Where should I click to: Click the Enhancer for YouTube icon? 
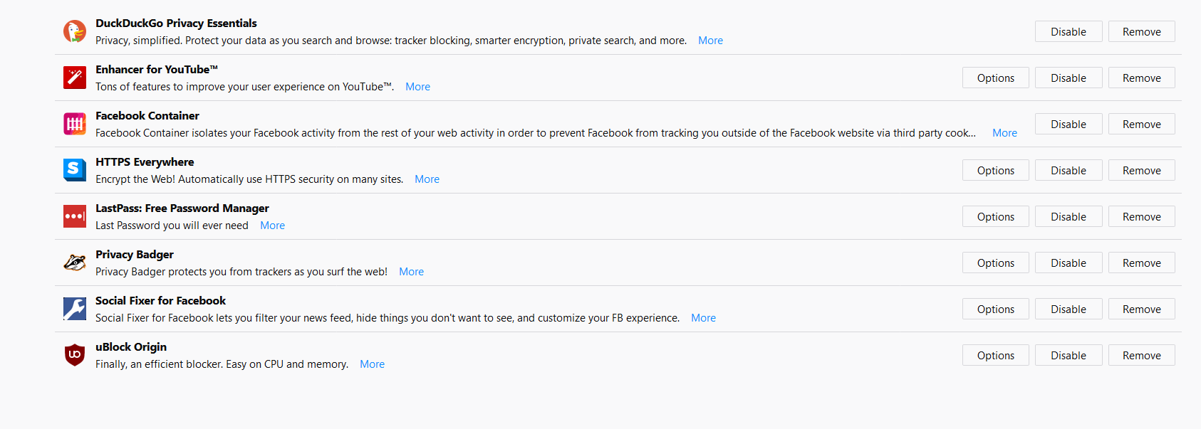coord(75,78)
